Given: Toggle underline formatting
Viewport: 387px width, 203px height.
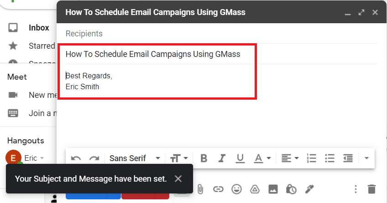Looking at the screenshot, I should point(240,158).
